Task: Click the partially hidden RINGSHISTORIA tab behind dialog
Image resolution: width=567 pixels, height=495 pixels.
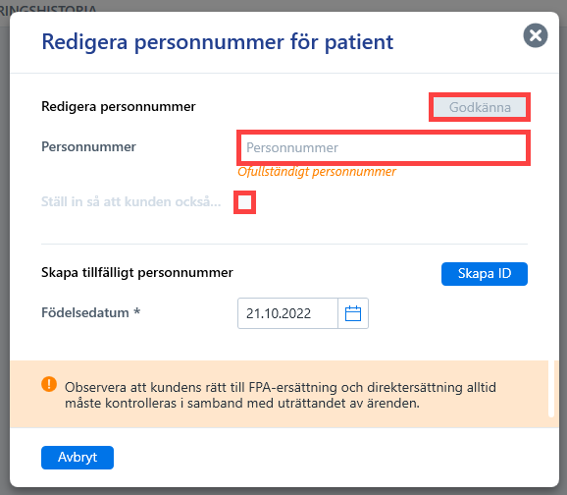Action: tap(48, 8)
